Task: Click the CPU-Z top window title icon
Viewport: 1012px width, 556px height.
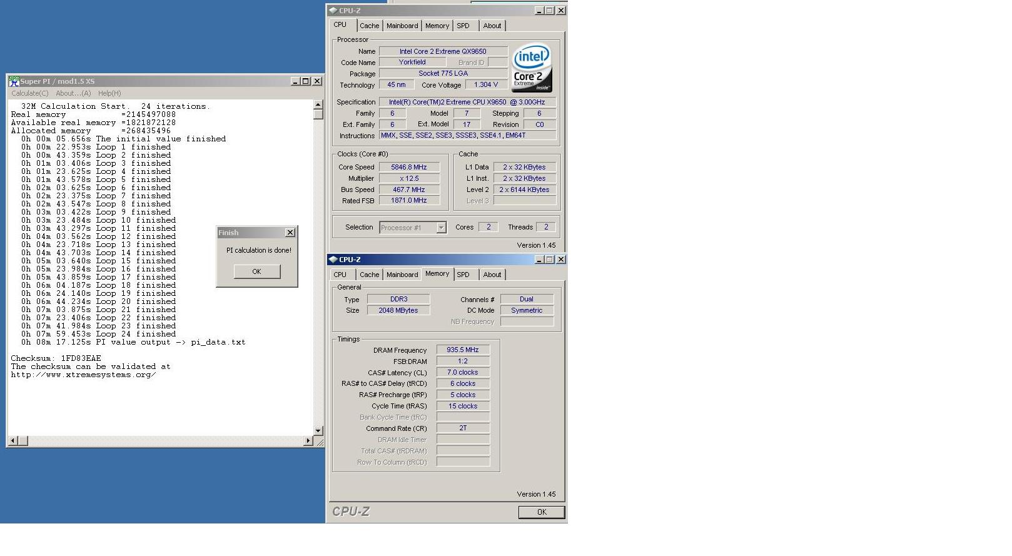Action: pos(333,11)
